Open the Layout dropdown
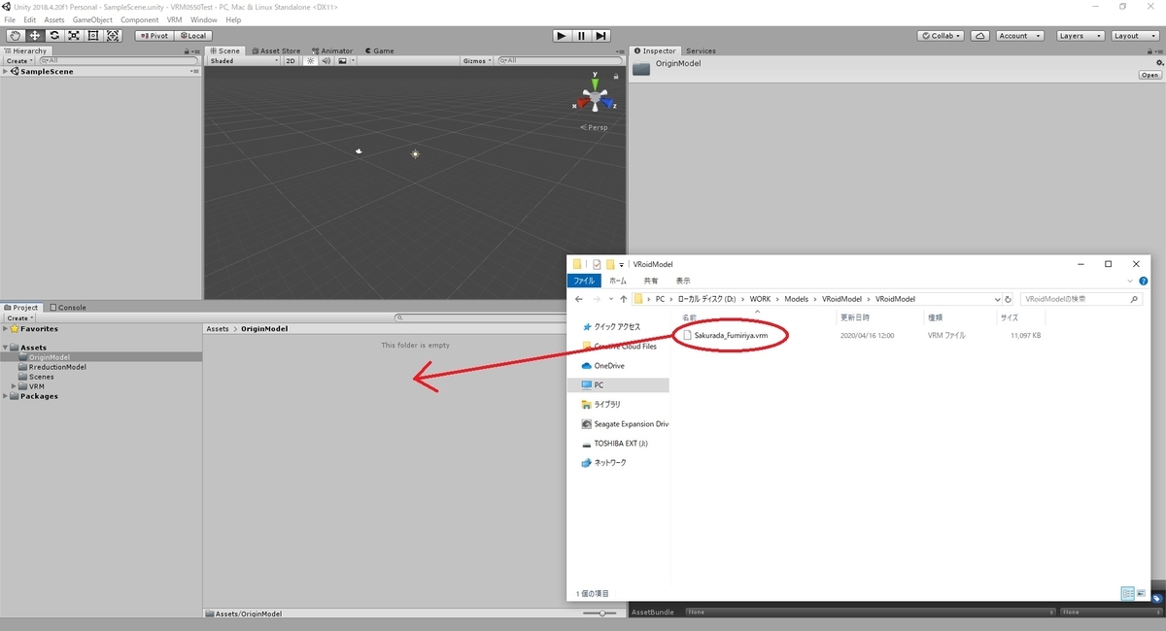1166x631 pixels. pyautogui.click(x=1134, y=36)
